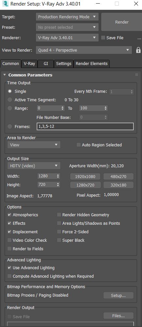Collapse the Common Parameters rollout

(5, 75)
